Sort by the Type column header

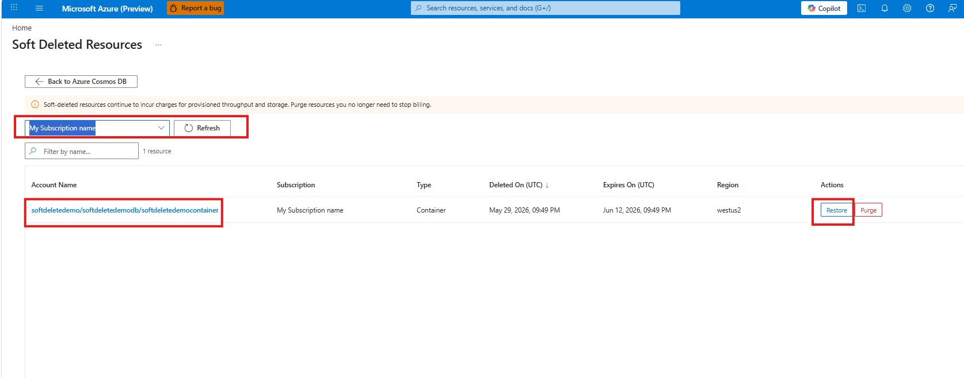tap(424, 185)
